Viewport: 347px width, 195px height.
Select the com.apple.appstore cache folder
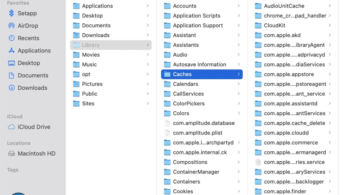tap(289, 74)
